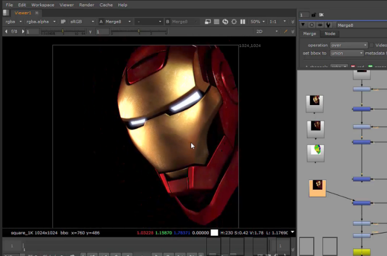The image size is (387, 256).
Task: Click the gain value input field
Action: coord(33,31)
